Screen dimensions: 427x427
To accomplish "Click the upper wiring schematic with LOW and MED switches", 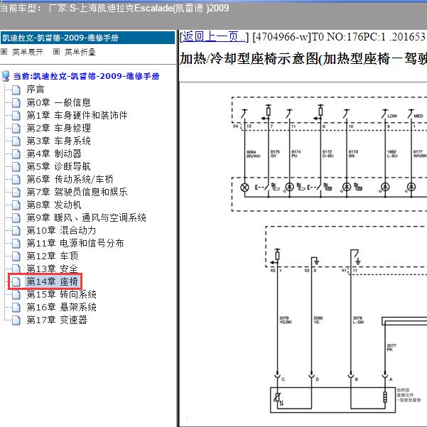I will tap(329, 154).
